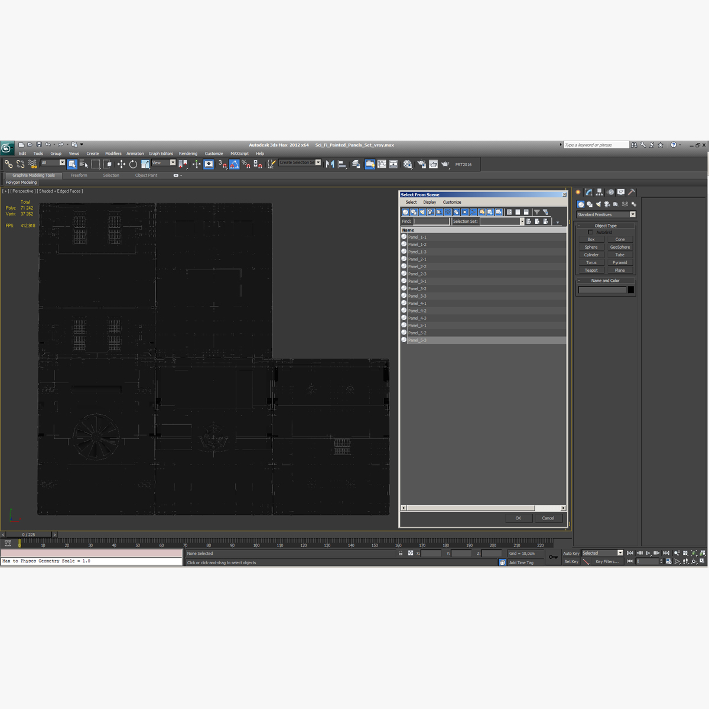Image resolution: width=709 pixels, height=709 pixels.
Task: Click the Key Filters button
Action: (x=607, y=561)
